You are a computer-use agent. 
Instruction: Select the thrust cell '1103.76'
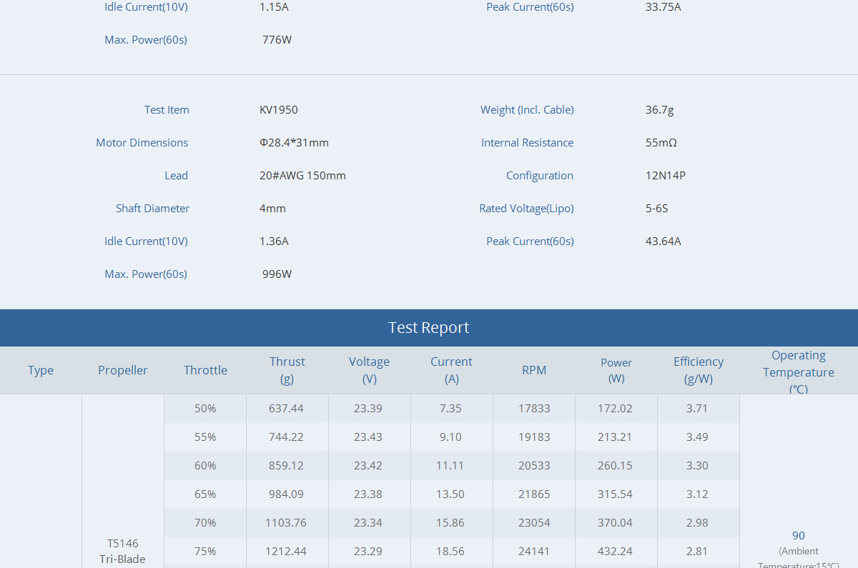pos(287,523)
